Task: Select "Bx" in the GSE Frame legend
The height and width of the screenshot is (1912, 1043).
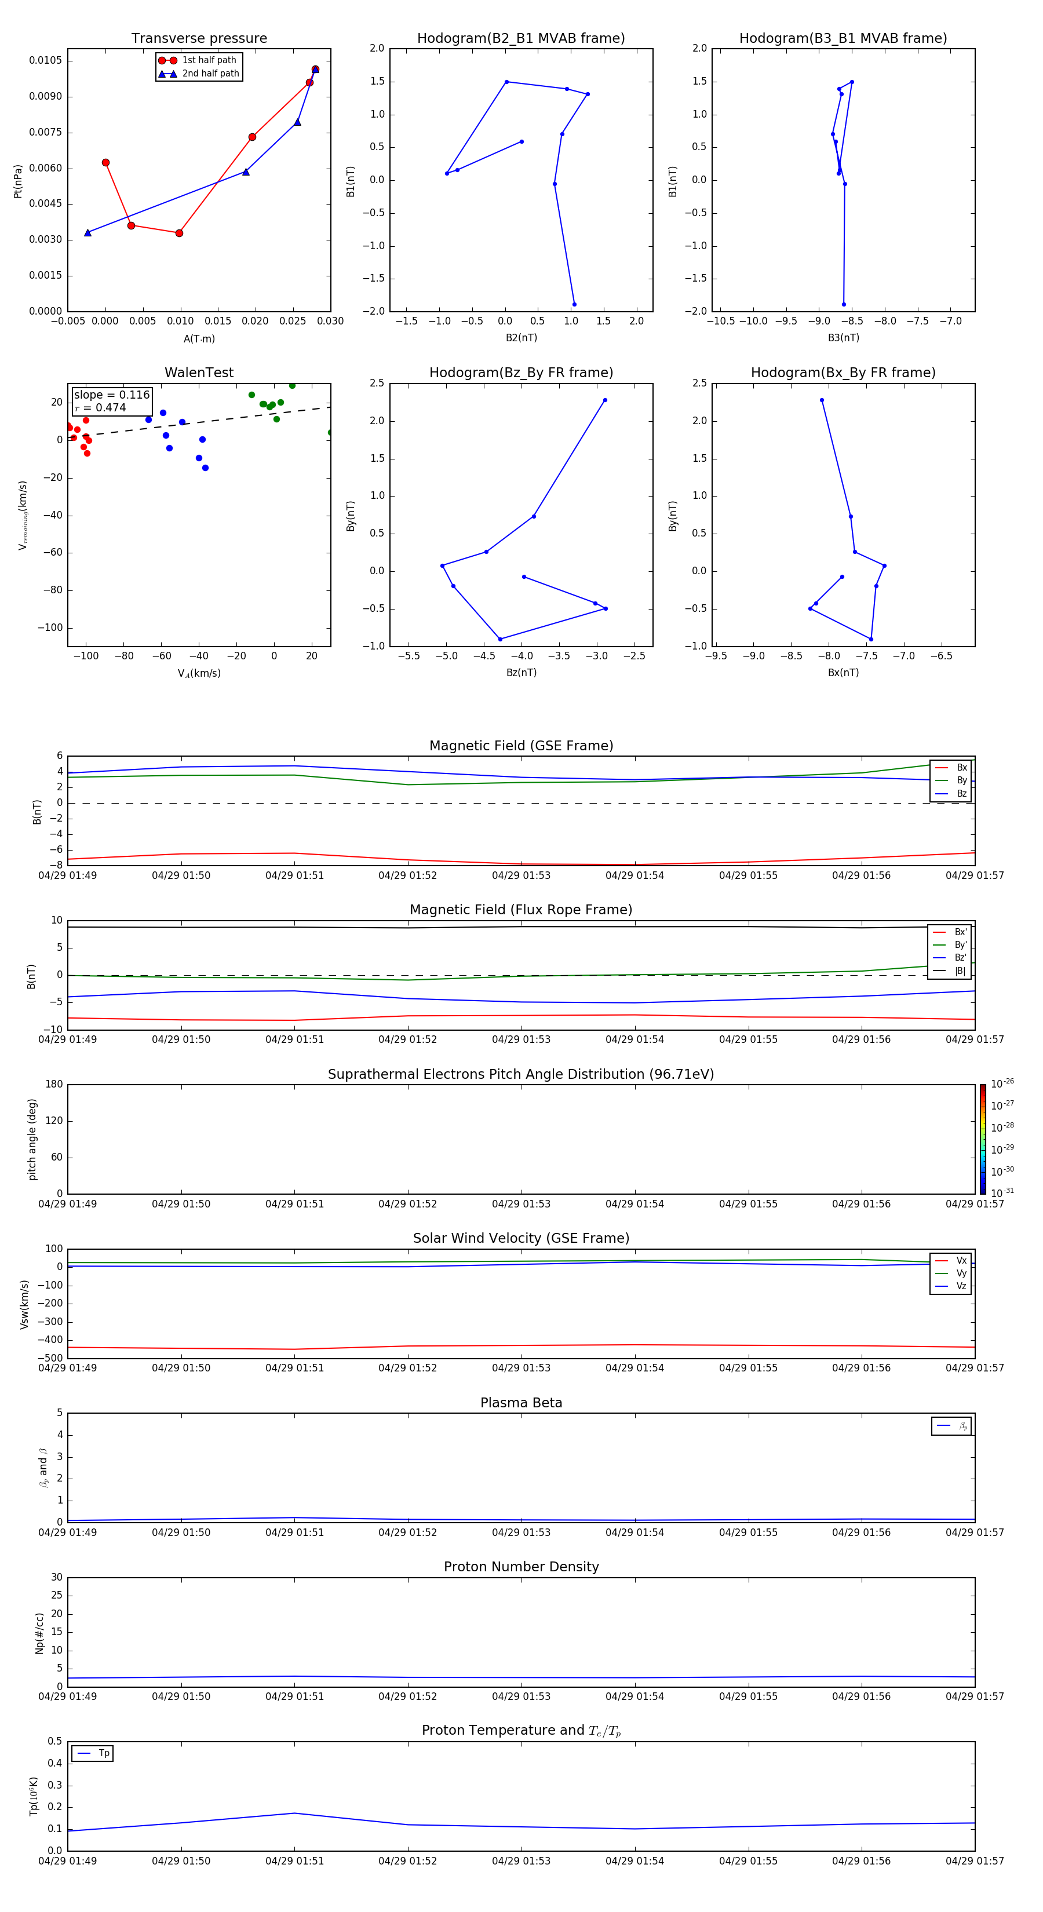Action: [951, 768]
